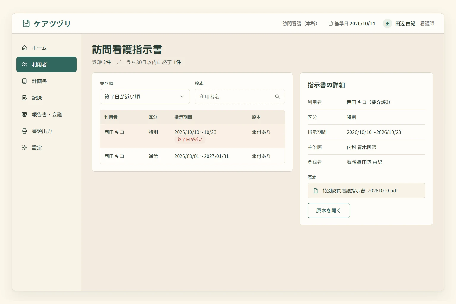Click the ホーム house icon
The width and height of the screenshot is (456, 304).
pyautogui.click(x=24, y=48)
